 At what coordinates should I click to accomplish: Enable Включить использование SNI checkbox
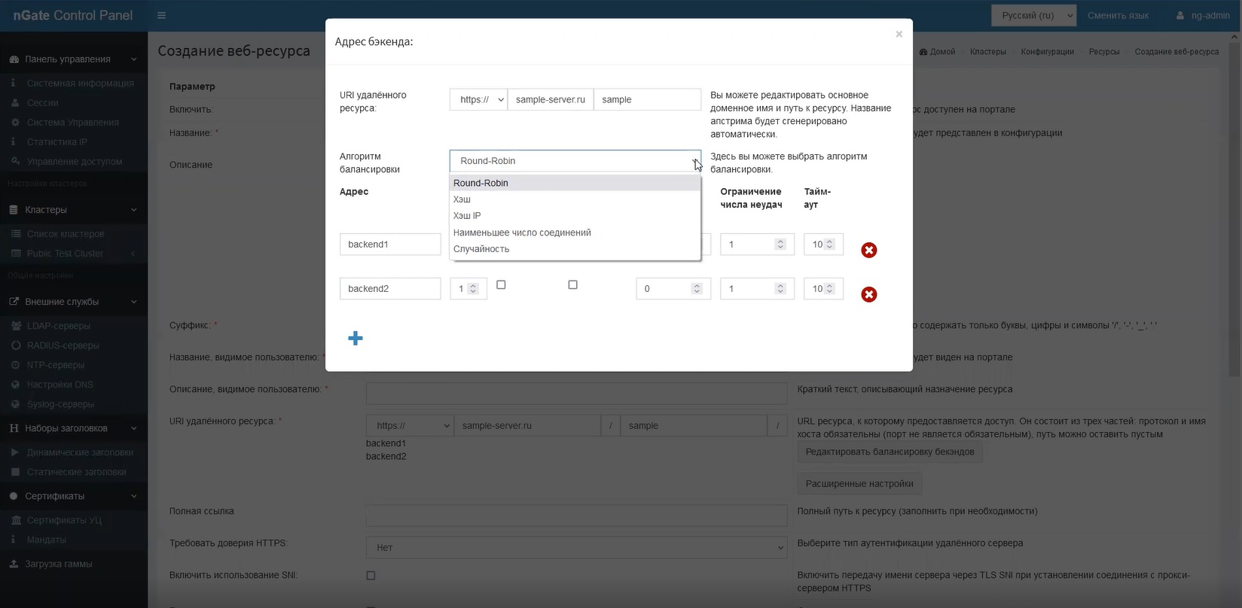pos(371,576)
